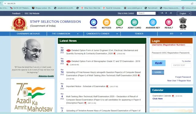Open SSC Old Website link
196x114 pixels.
32,13
